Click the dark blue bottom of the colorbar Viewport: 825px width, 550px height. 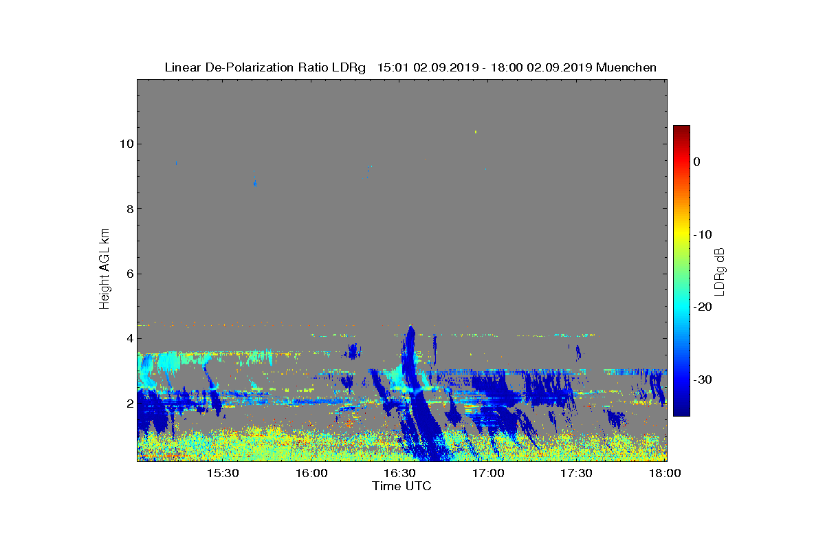point(681,411)
